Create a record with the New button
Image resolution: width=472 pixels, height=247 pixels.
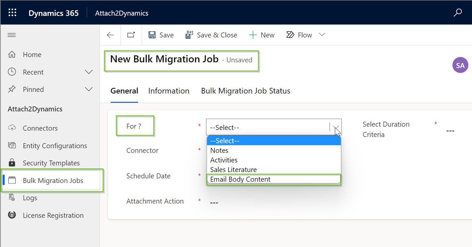pos(262,34)
